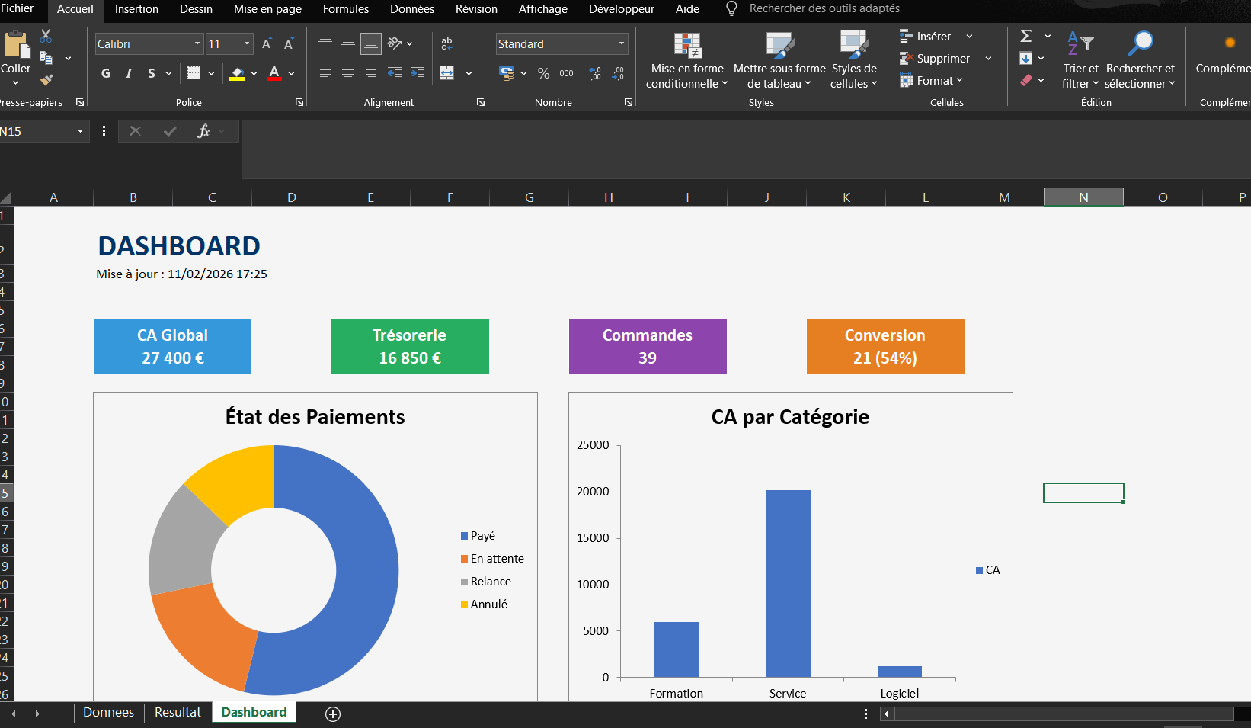Image resolution: width=1251 pixels, height=728 pixels.
Task: Click the CA Global KPI card
Action: click(x=172, y=346)
